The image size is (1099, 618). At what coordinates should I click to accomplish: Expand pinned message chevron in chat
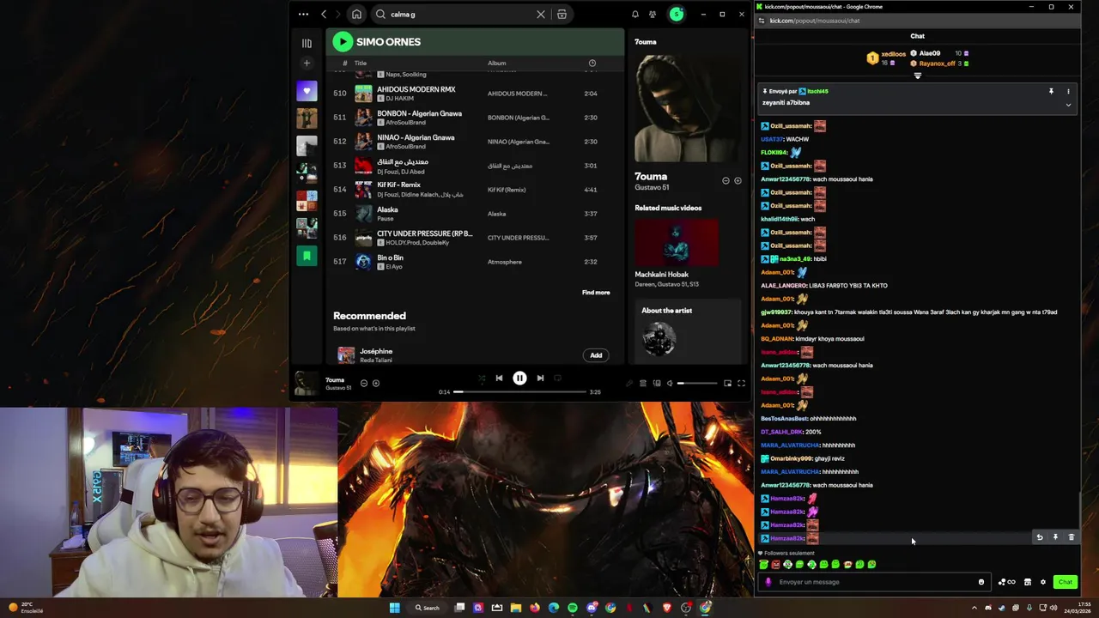1068,105
